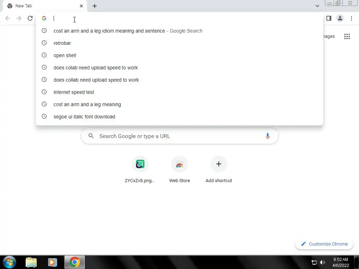Click the forward navigation arrow

19,18
